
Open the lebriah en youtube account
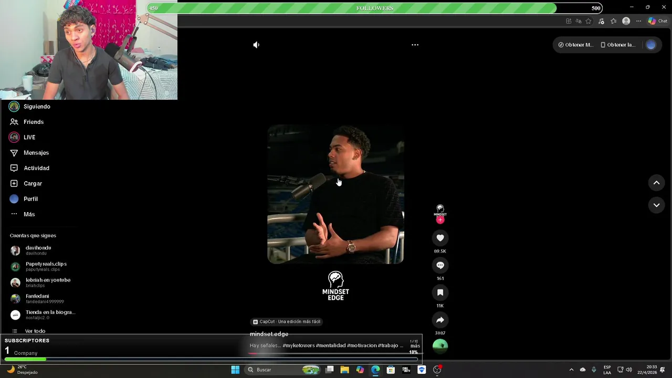coord(40,282)
